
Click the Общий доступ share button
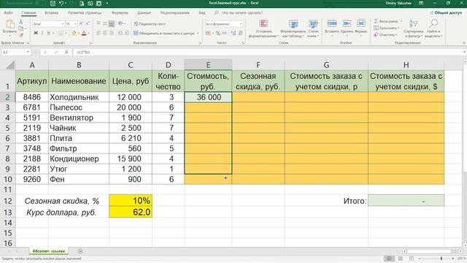coord(446,13)
